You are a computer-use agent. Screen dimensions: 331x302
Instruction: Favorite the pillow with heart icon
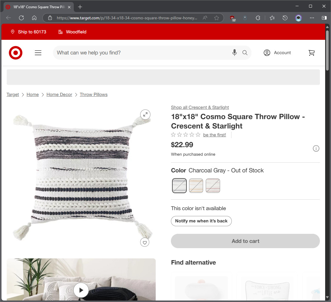145,243
